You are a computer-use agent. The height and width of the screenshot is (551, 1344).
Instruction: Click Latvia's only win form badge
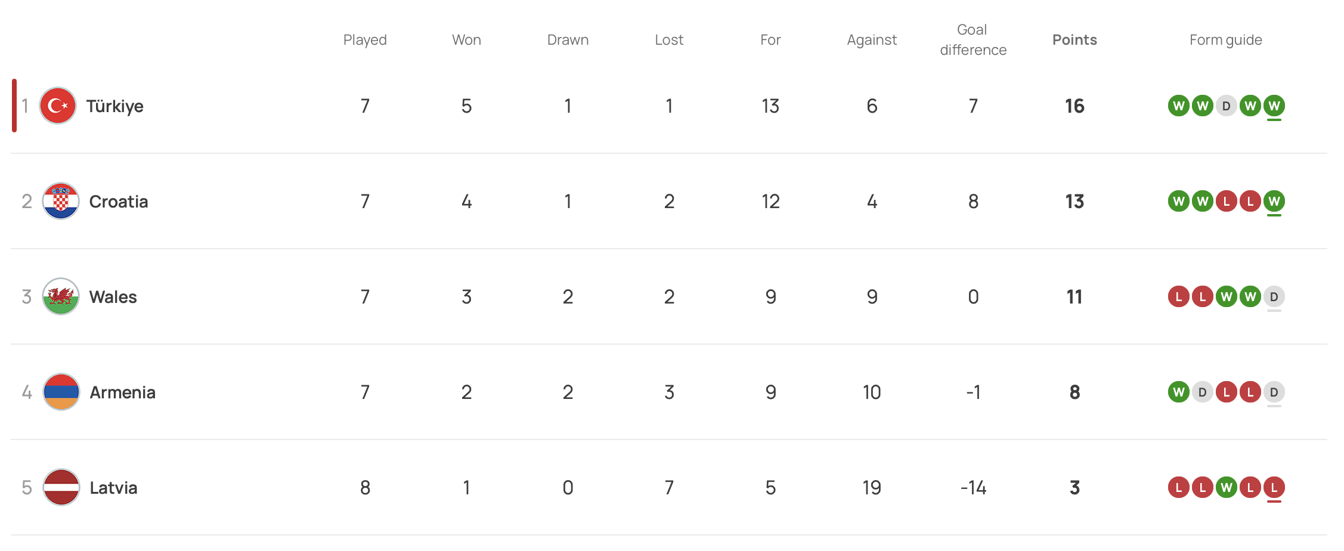[x=1226, y=488]
